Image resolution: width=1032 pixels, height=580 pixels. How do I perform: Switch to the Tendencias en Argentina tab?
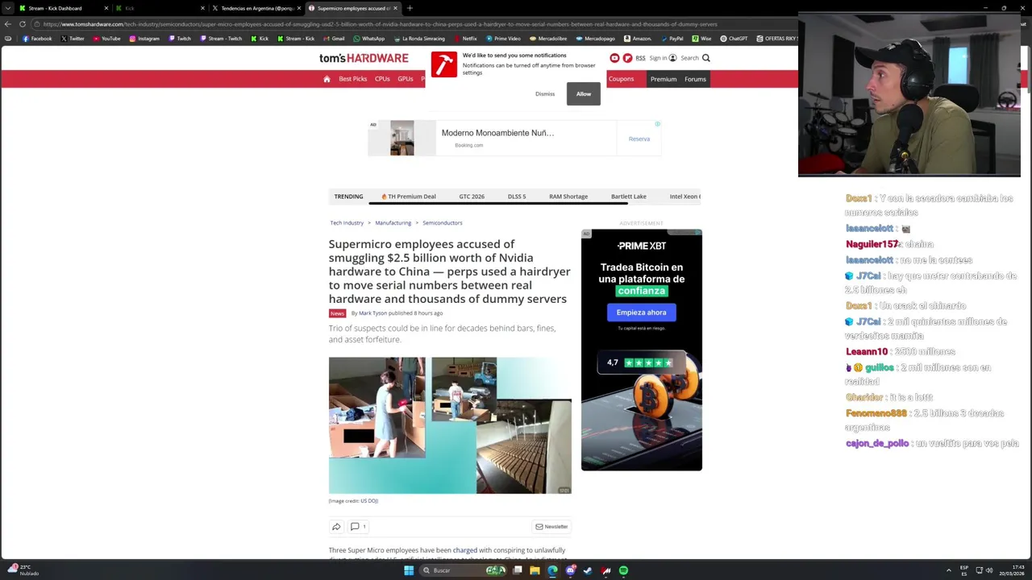[x=257, y=8]
